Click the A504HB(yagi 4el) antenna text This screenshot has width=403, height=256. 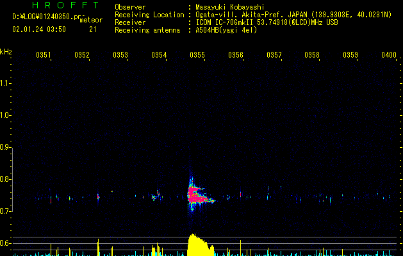[x=226, y=30]
